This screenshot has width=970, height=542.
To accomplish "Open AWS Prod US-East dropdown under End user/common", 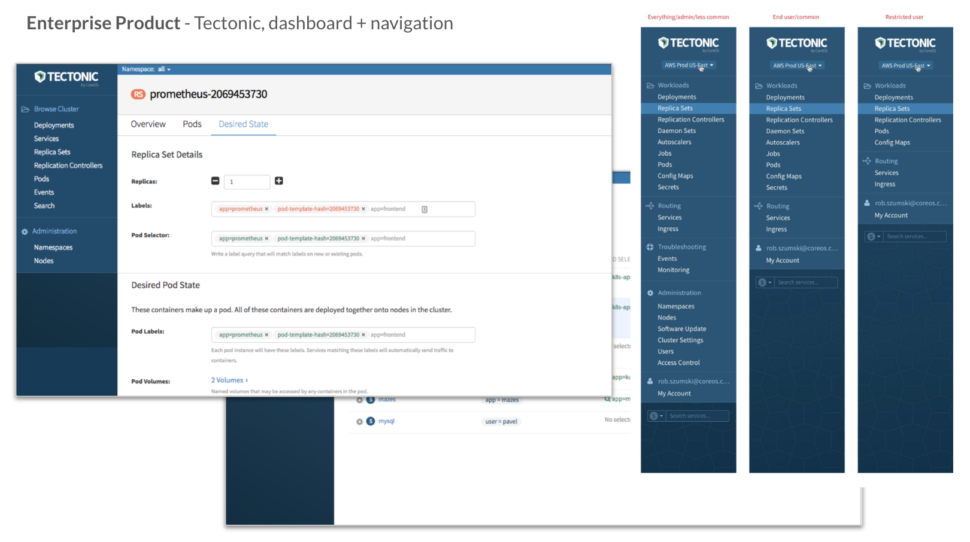I will tap(797, 66).
